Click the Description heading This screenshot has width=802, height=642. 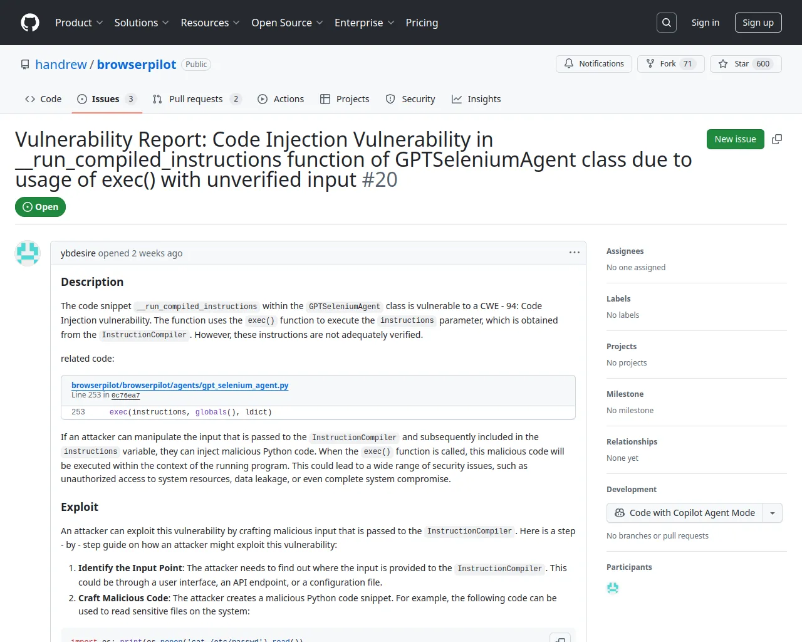[x=92, y=282]
